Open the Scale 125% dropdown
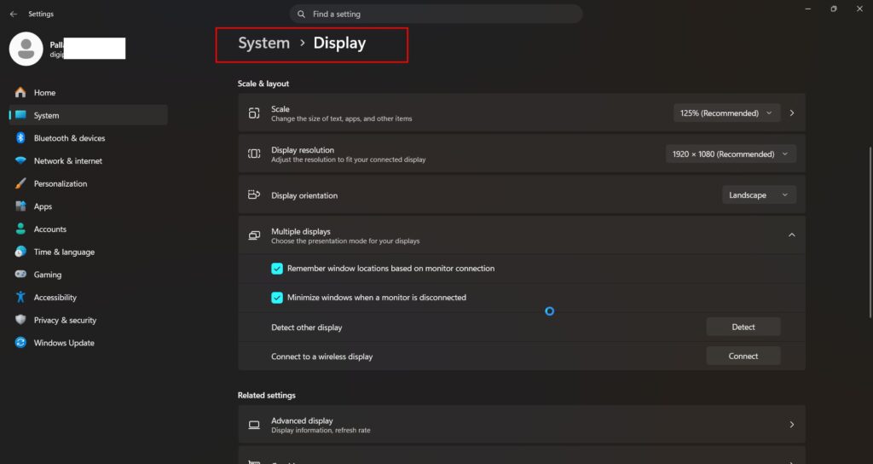 point(727,113)
